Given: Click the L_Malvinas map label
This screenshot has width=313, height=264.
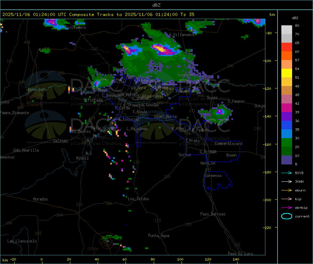Looking at the screenshot, I should click(137, 129).
